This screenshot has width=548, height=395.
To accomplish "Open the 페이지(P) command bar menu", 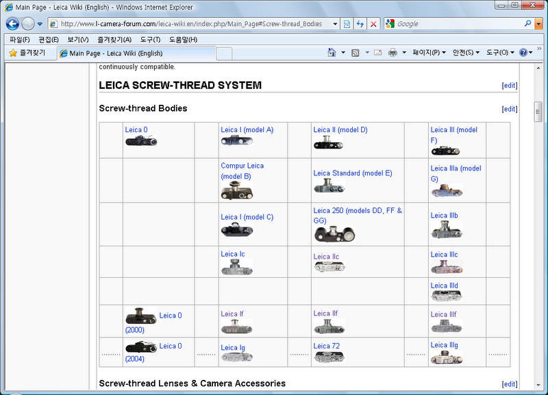I will tap(429, 53).
